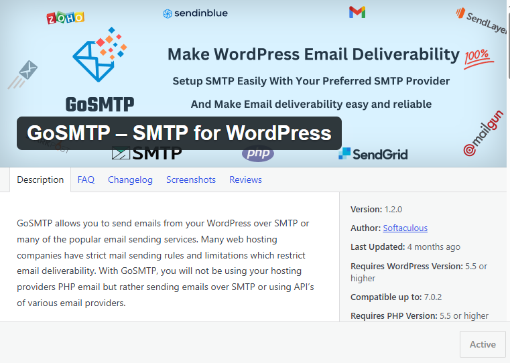This screenshot has height=363, width=510.
Task: Click the SMTP envelope logo
Action: click(x=147, y=153)
